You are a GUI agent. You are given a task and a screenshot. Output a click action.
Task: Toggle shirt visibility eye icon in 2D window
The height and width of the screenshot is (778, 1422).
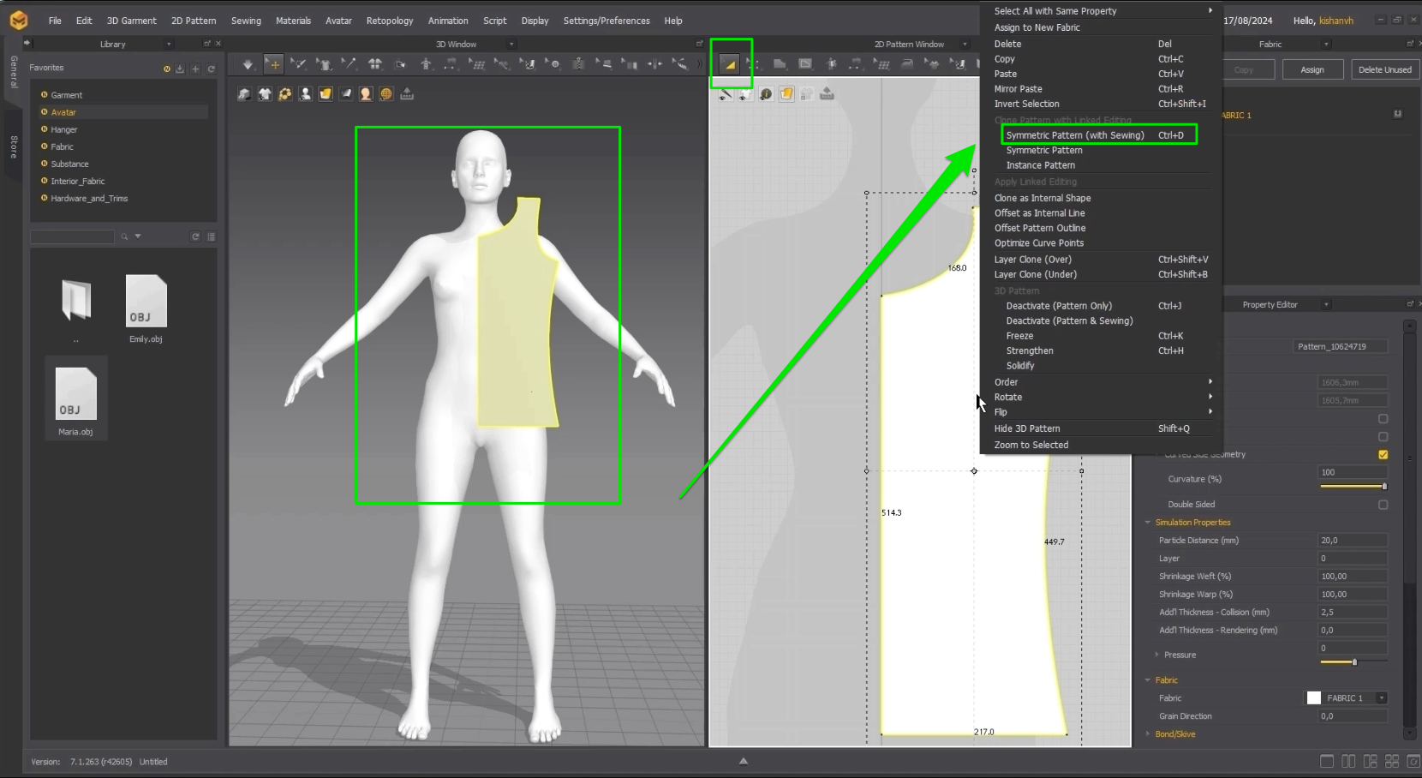745,94
